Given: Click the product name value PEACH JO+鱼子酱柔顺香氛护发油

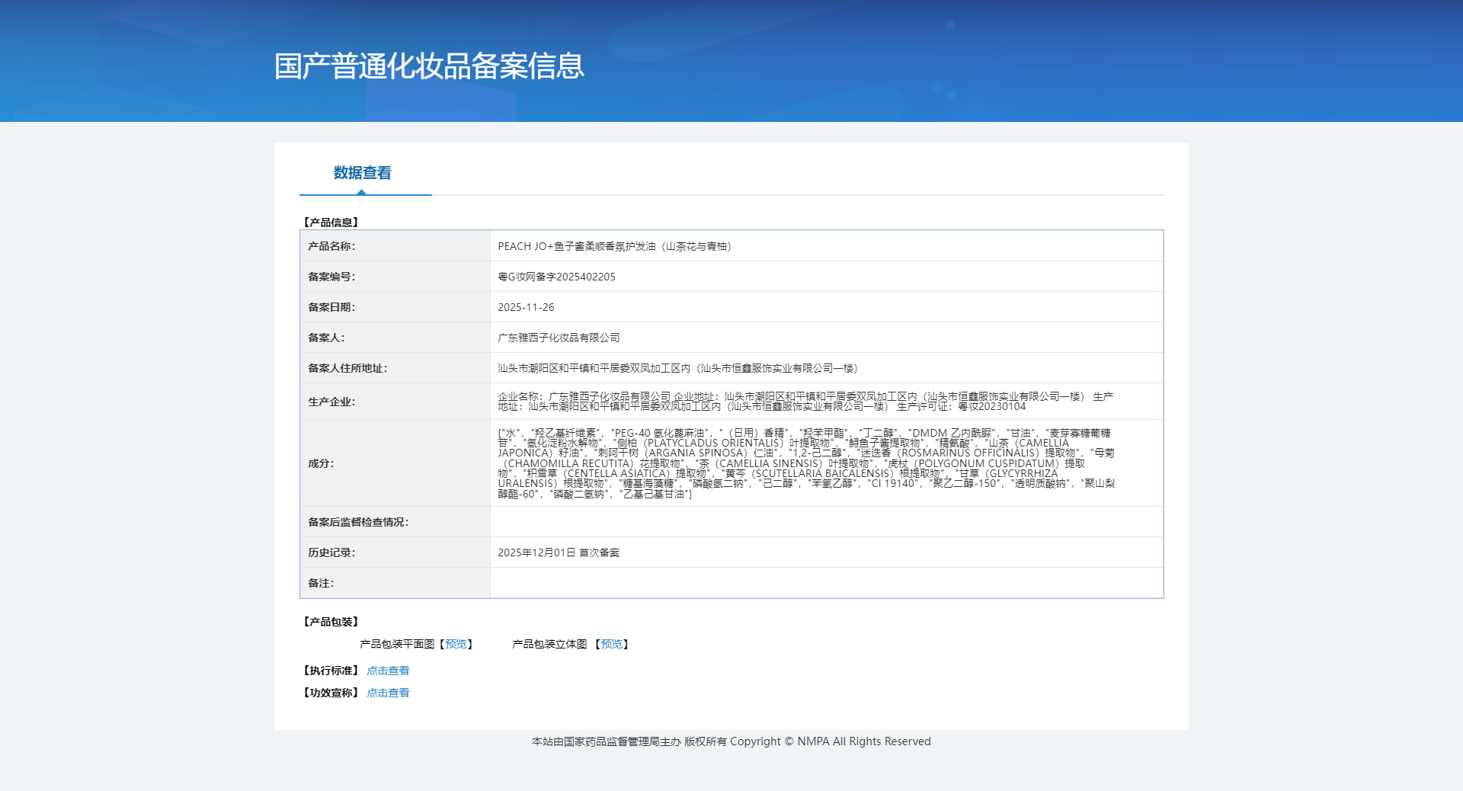Looking at the screenshot, I should [x=613, y=246].
